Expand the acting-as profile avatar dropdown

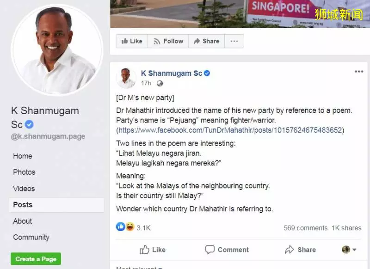(x=349, y=250)
